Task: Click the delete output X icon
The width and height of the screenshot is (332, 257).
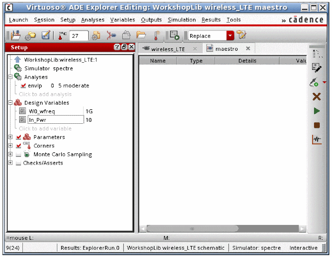Action: (317, 97)
